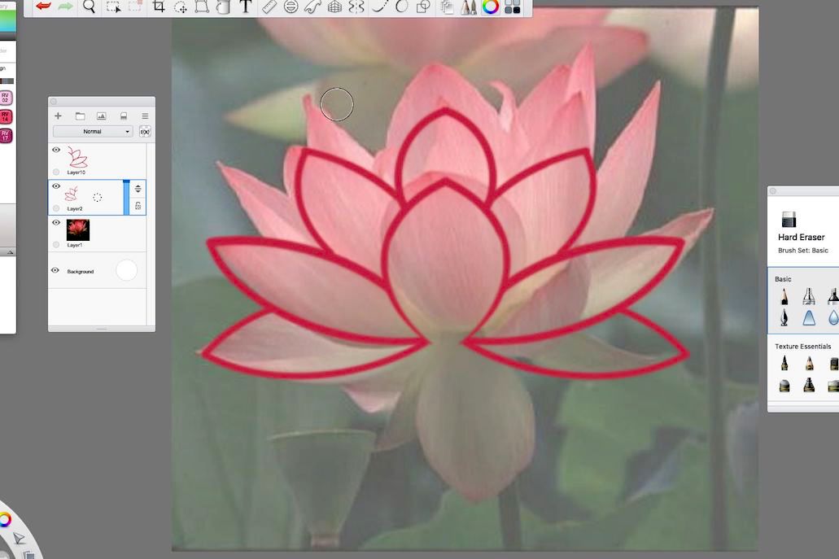
Task: Toggle the Layer10 lock circle
Action: click(56, 172)
